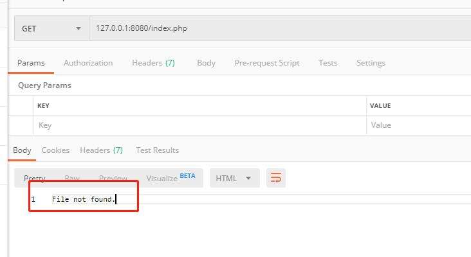
Task: Click the request URL field
Action: click(277, 28)
